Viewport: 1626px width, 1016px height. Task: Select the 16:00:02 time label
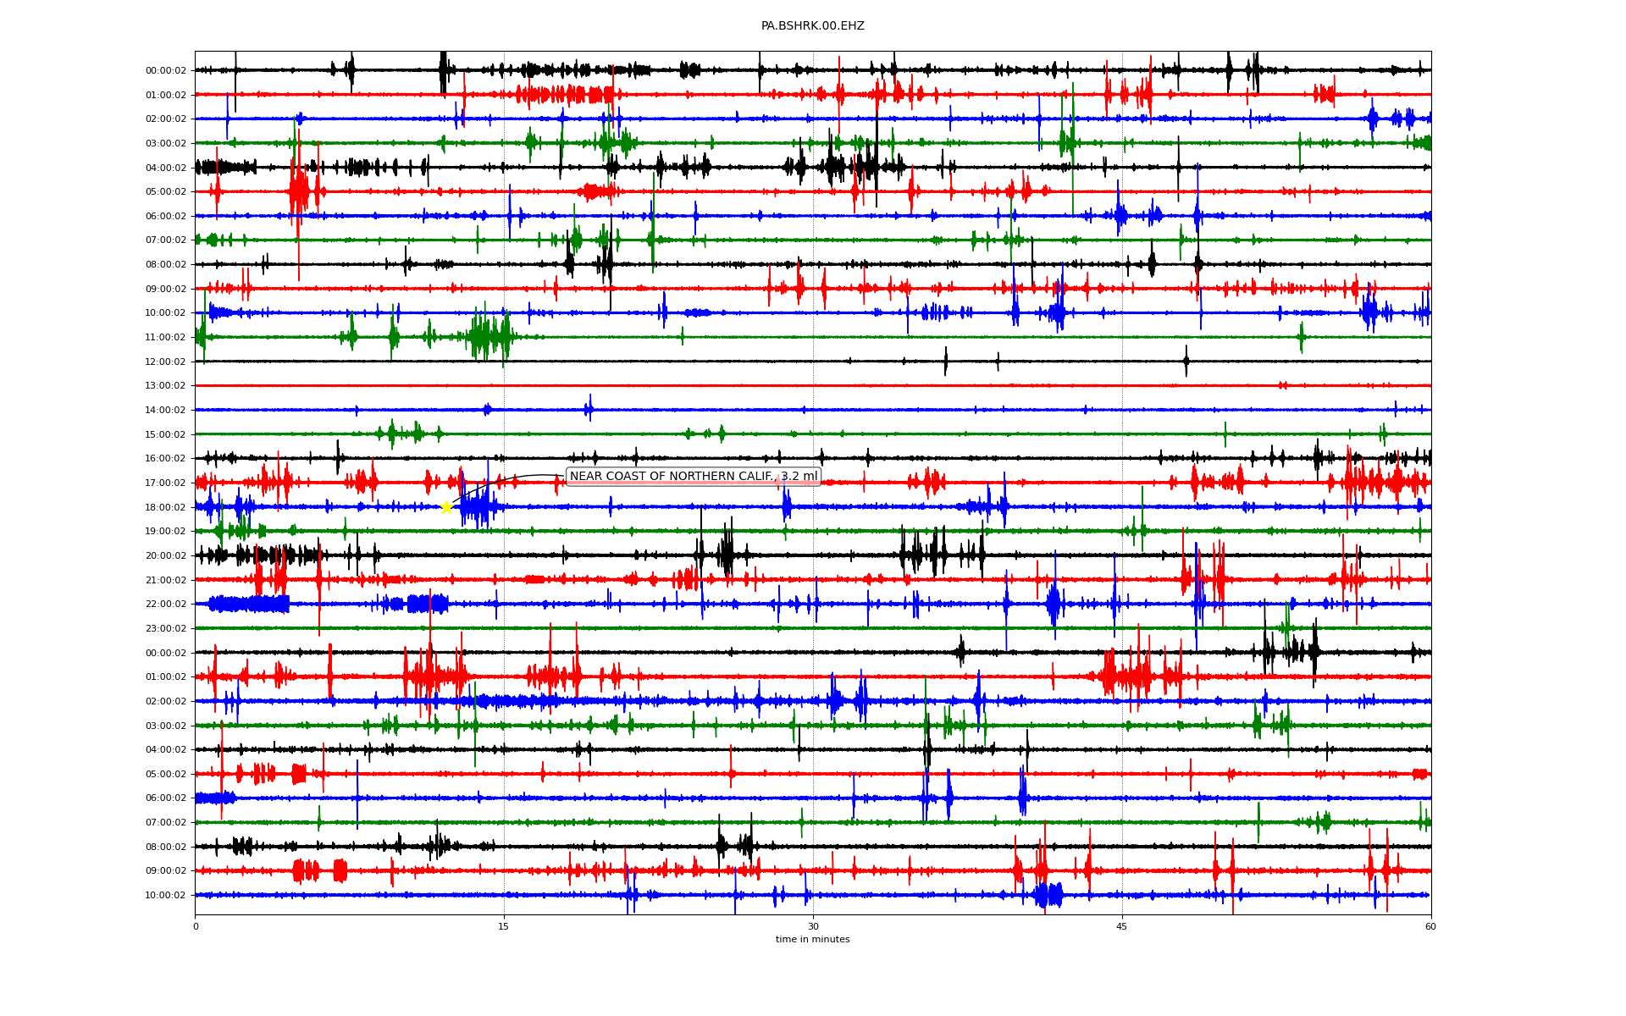(165, 459)
